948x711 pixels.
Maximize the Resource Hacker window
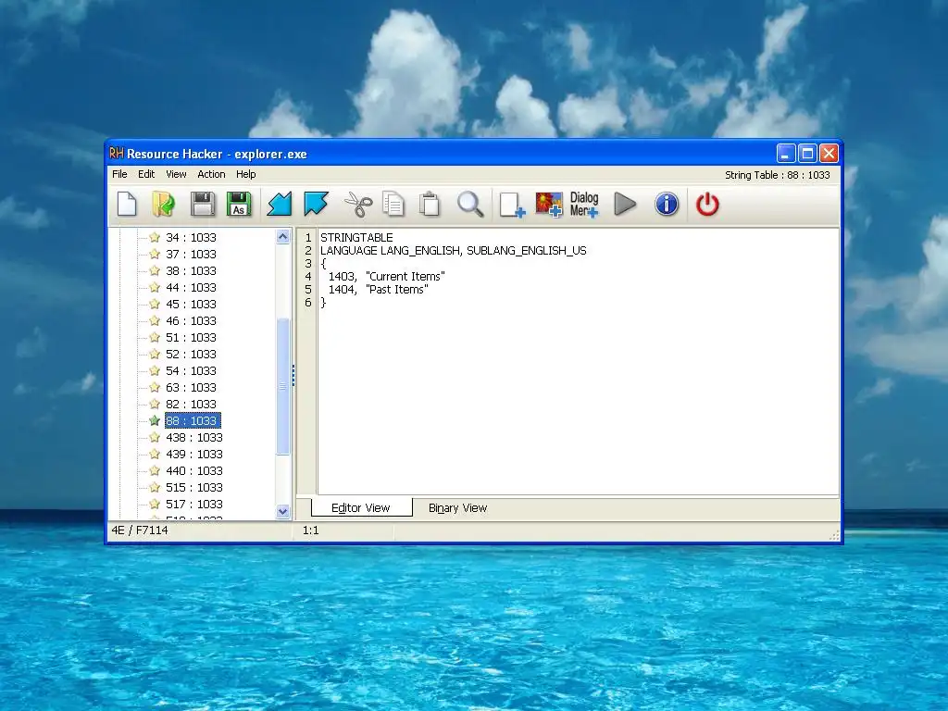point(807,153)
